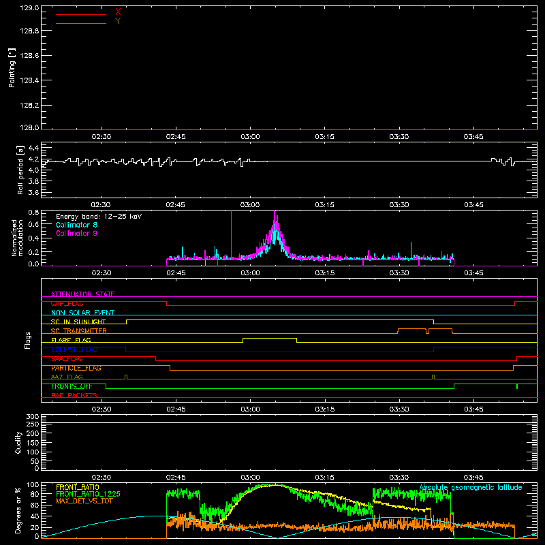Click the Flags axis title

click(x=27, y=340)
